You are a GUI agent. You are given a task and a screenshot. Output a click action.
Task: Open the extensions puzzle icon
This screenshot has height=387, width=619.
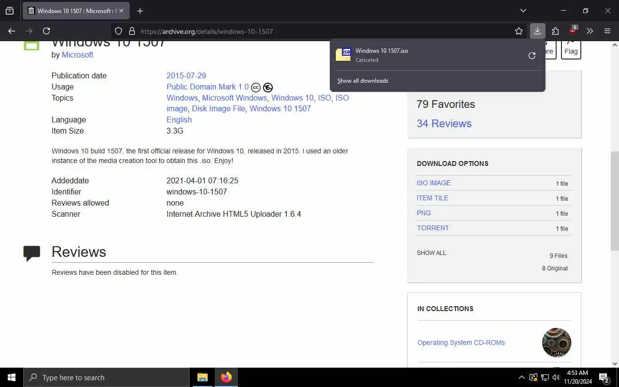555,31
